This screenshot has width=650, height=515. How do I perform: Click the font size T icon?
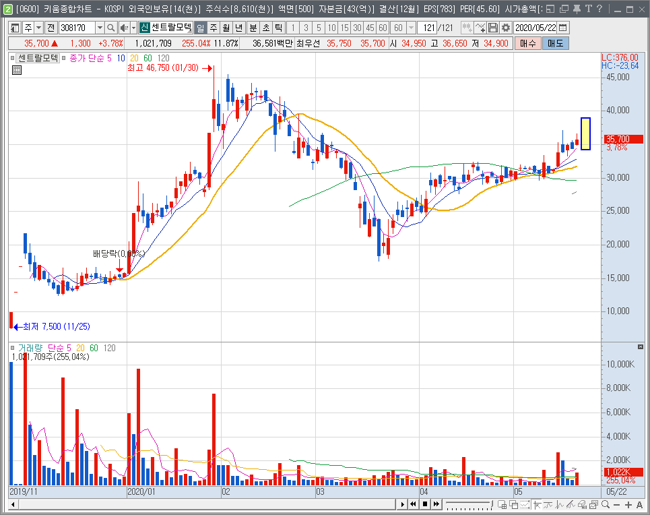[x=588, y=9]
